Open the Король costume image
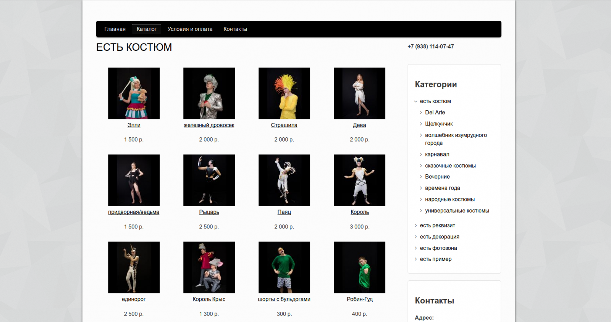 tap(359, 180)
